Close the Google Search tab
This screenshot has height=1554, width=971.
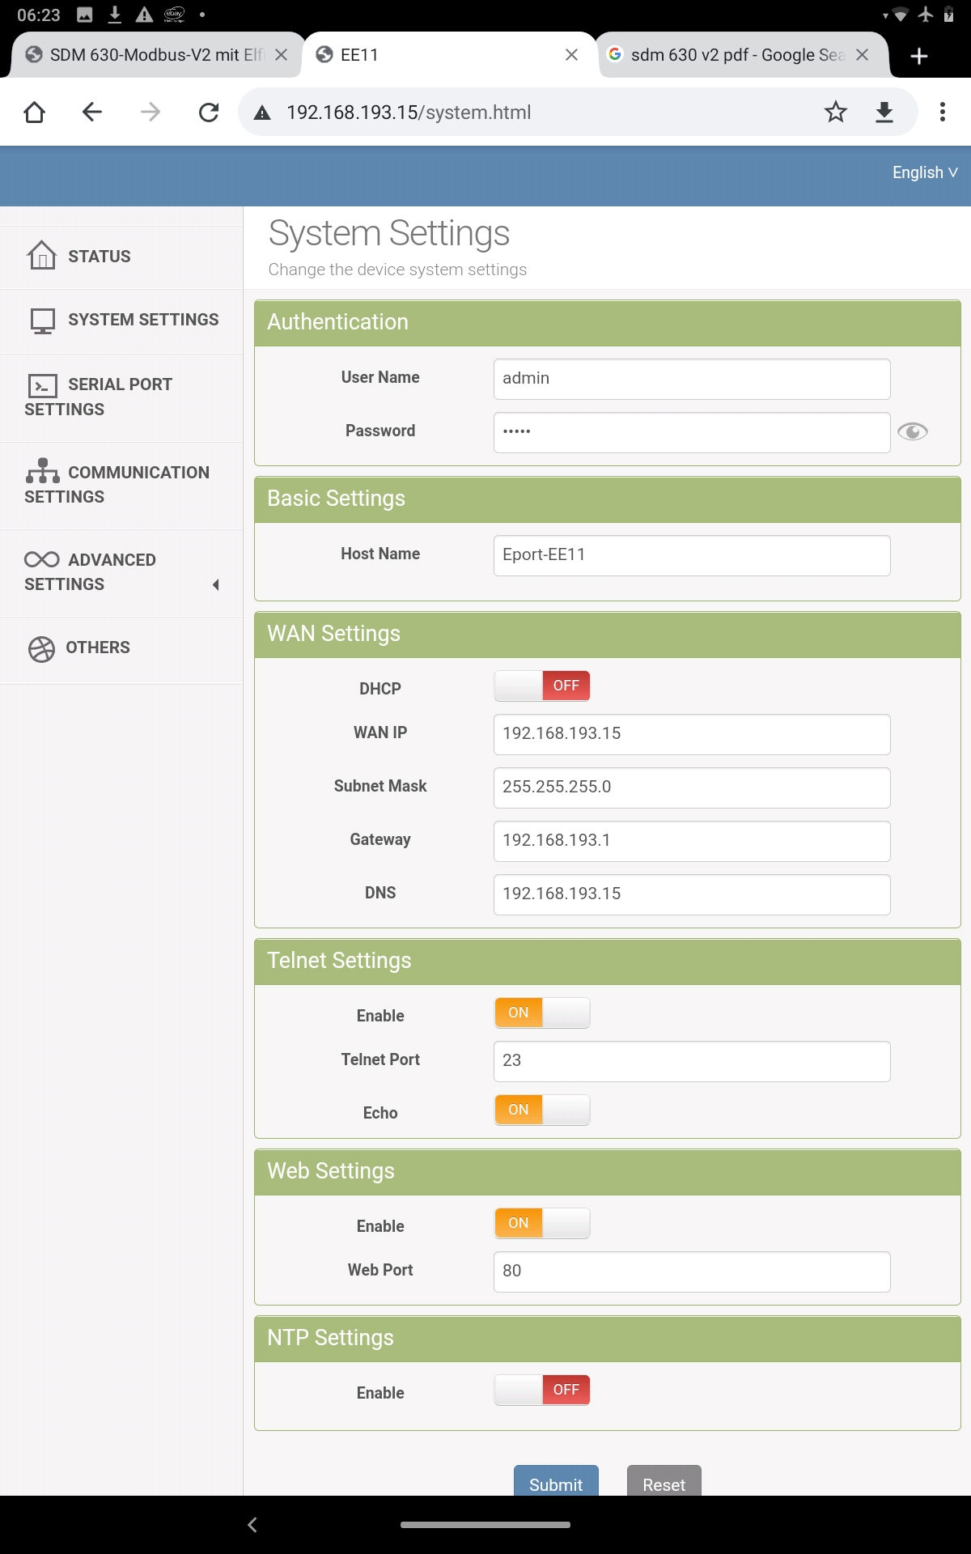[862, 54]
